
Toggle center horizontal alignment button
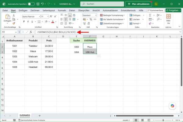[x=66, y=19]
